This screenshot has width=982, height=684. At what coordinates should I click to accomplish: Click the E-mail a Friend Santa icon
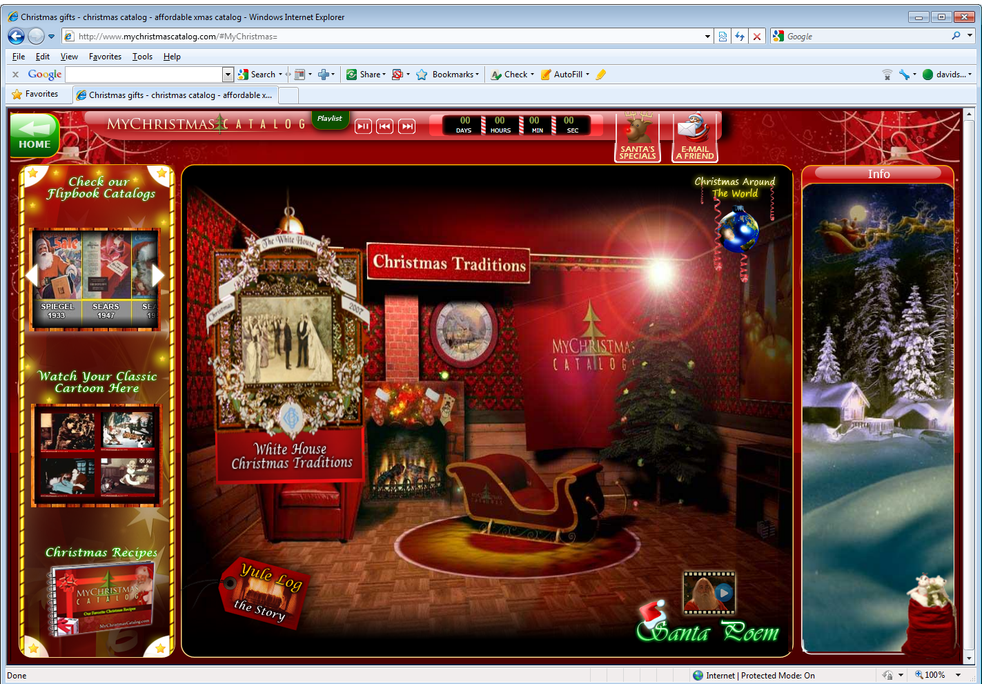point(695,137)
